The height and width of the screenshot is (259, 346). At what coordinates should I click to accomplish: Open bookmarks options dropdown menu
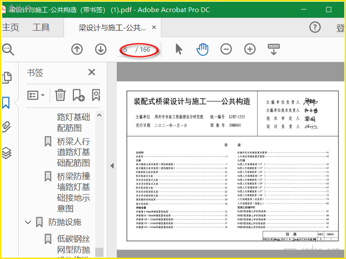pos(36,95)
